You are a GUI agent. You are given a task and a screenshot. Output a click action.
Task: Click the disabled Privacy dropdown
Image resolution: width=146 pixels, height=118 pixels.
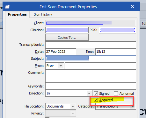click(x=61, y=114)
